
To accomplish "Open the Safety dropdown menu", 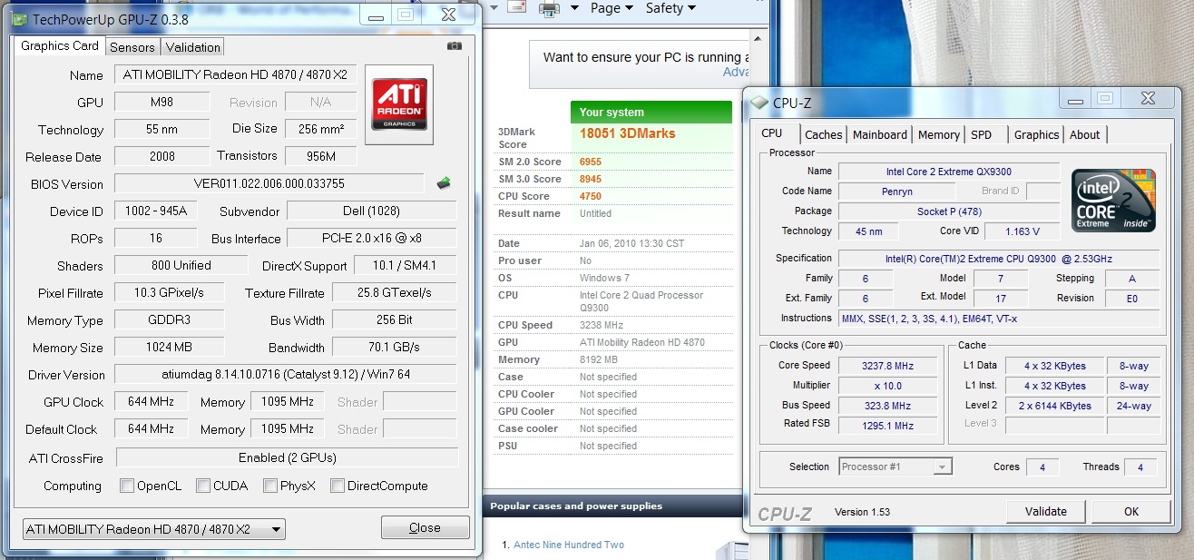I will pos(670,8).
